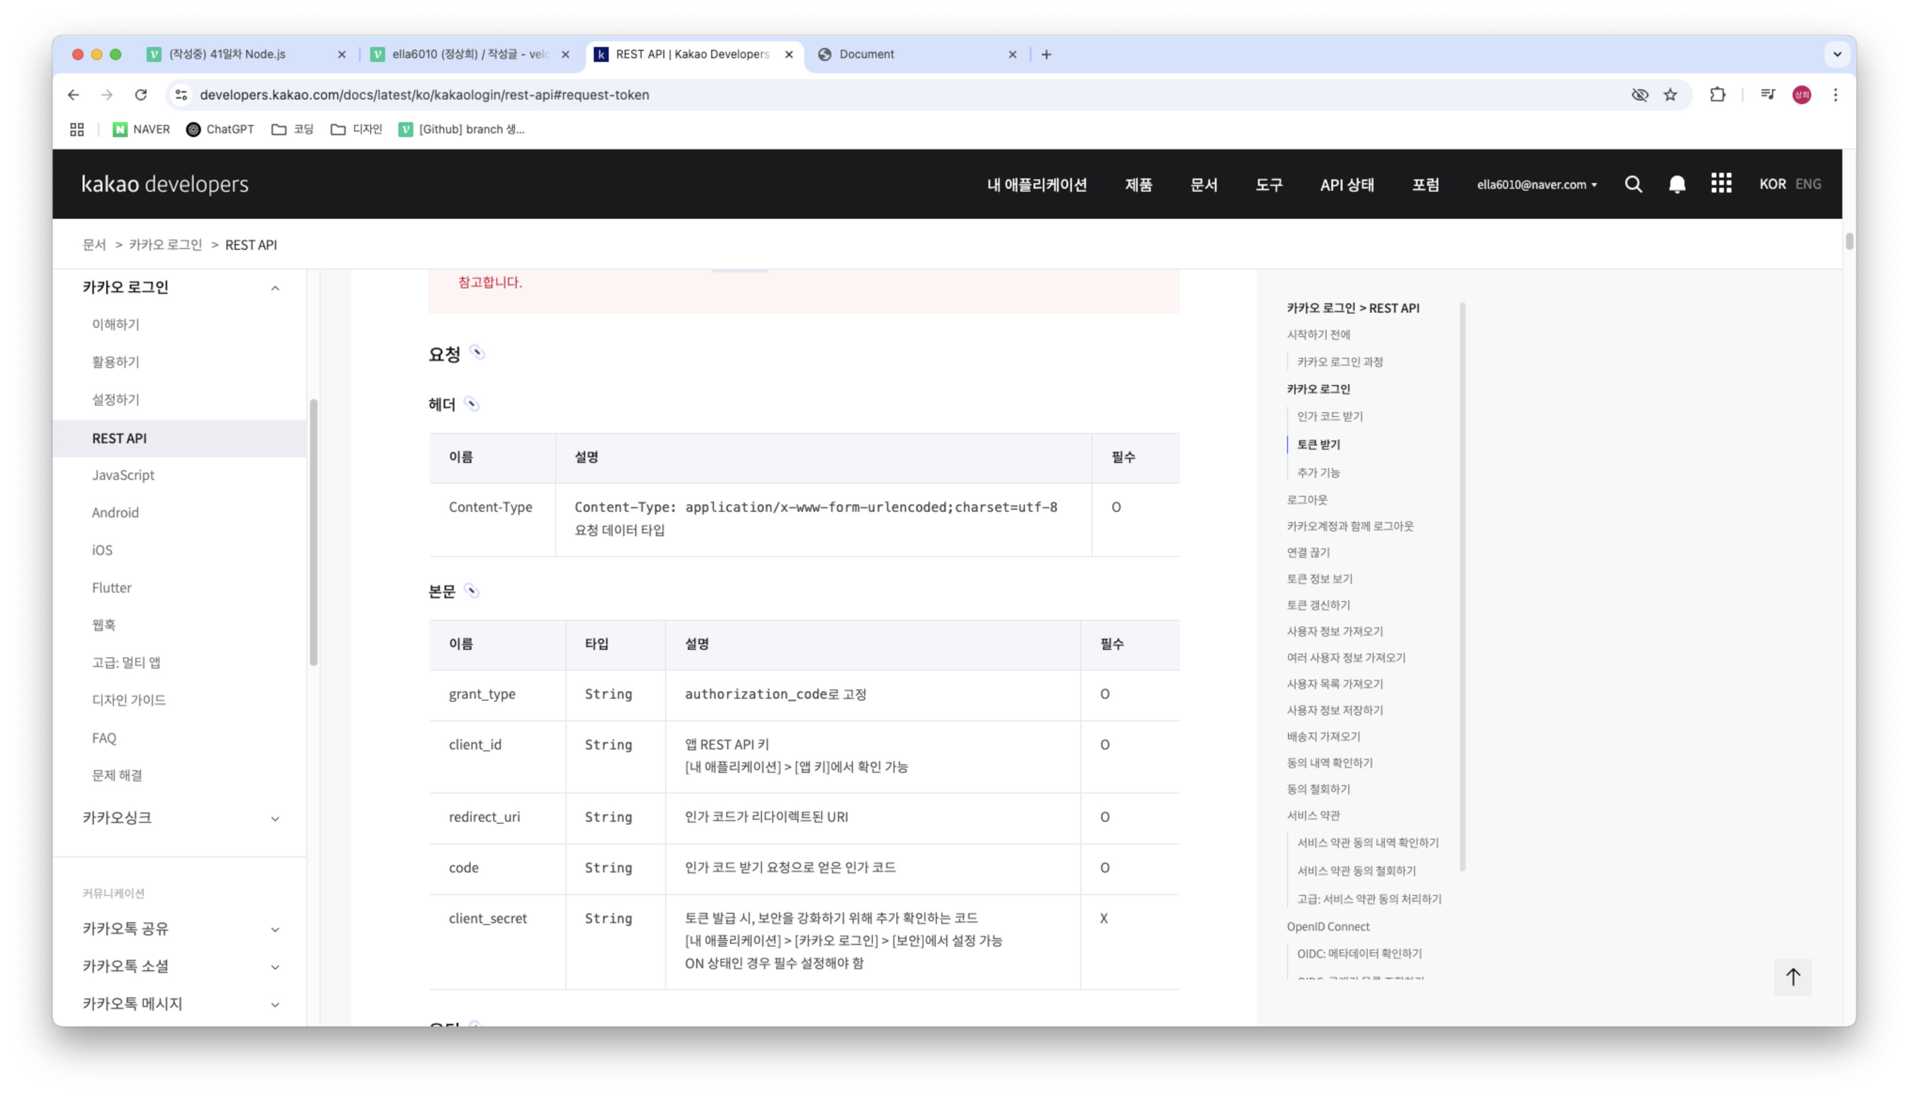Open the ChatGPT bookmark
1909x1096 pixels.
coord(220,130)
